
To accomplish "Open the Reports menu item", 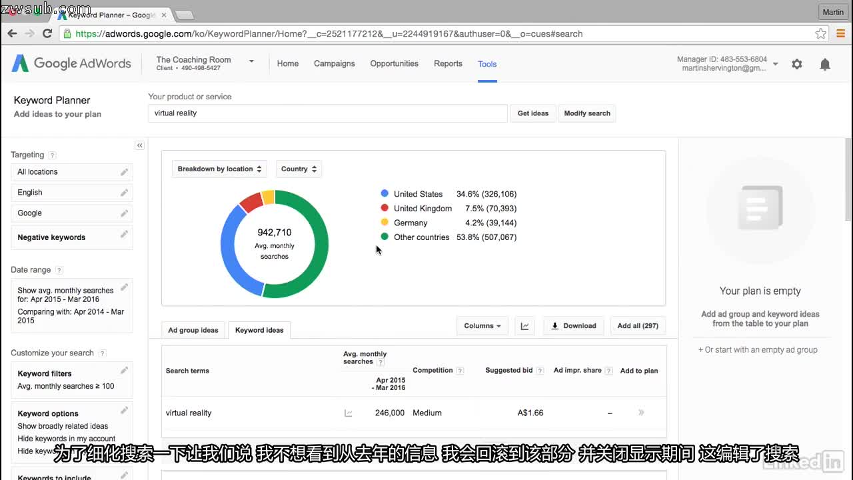I will tap(448, 64).
